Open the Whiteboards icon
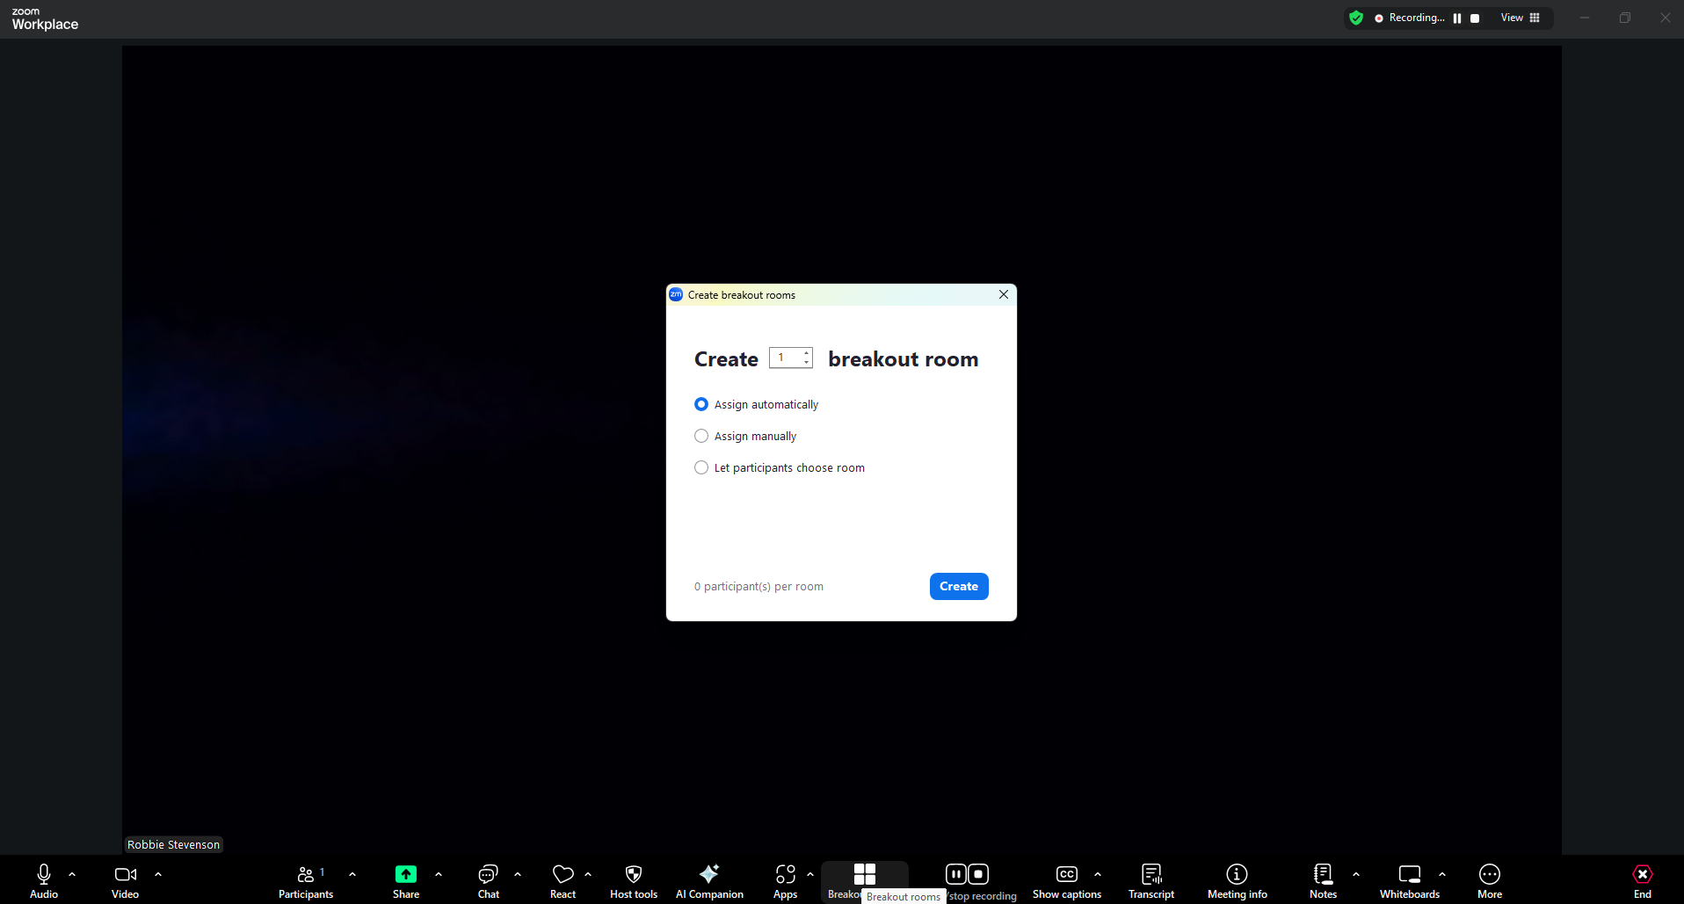Viewport: 1684px width, 904px height. pos(1409,874)
